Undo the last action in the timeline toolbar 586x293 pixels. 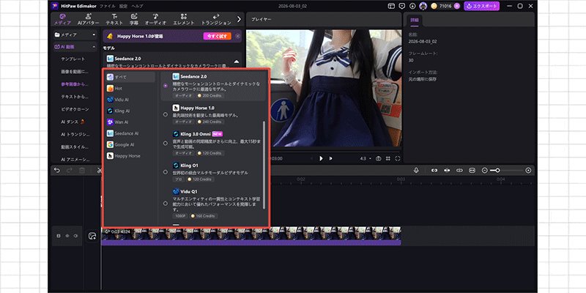click(57, 171)
